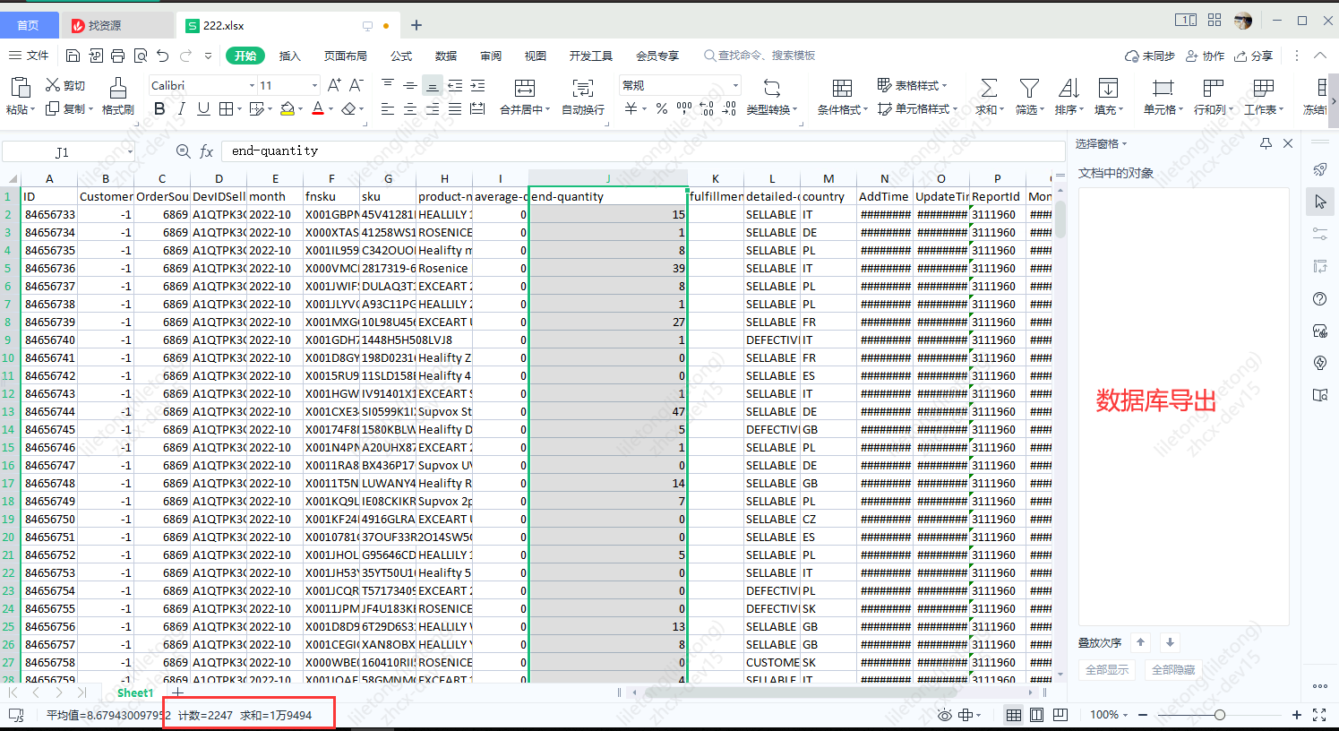Toggle Italic formatting

tap(182, 108)
